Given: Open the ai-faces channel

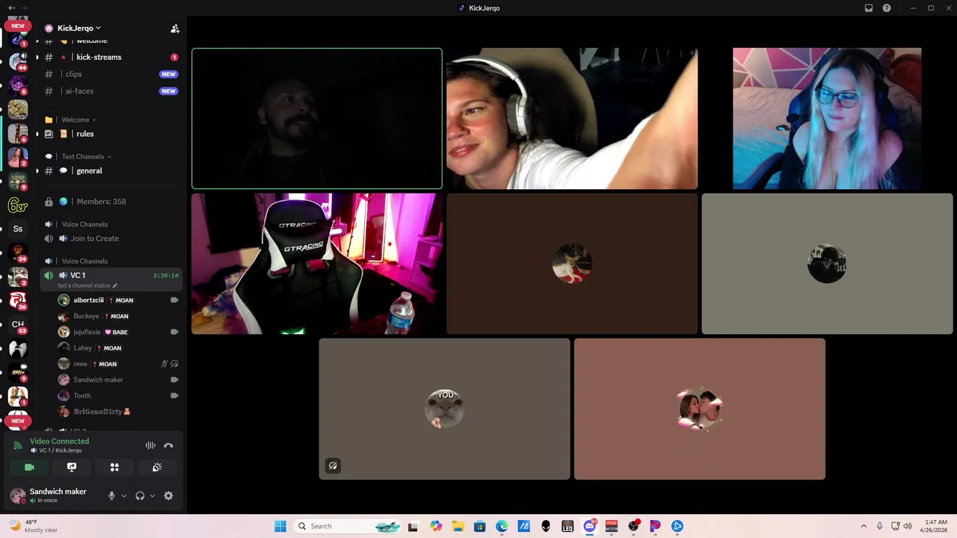Looking at the screenshot, I should [111, 91].
